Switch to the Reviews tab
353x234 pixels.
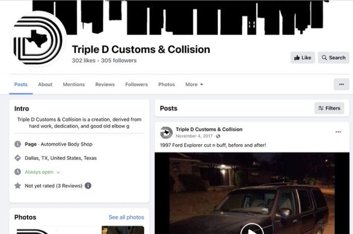point(105,85)
